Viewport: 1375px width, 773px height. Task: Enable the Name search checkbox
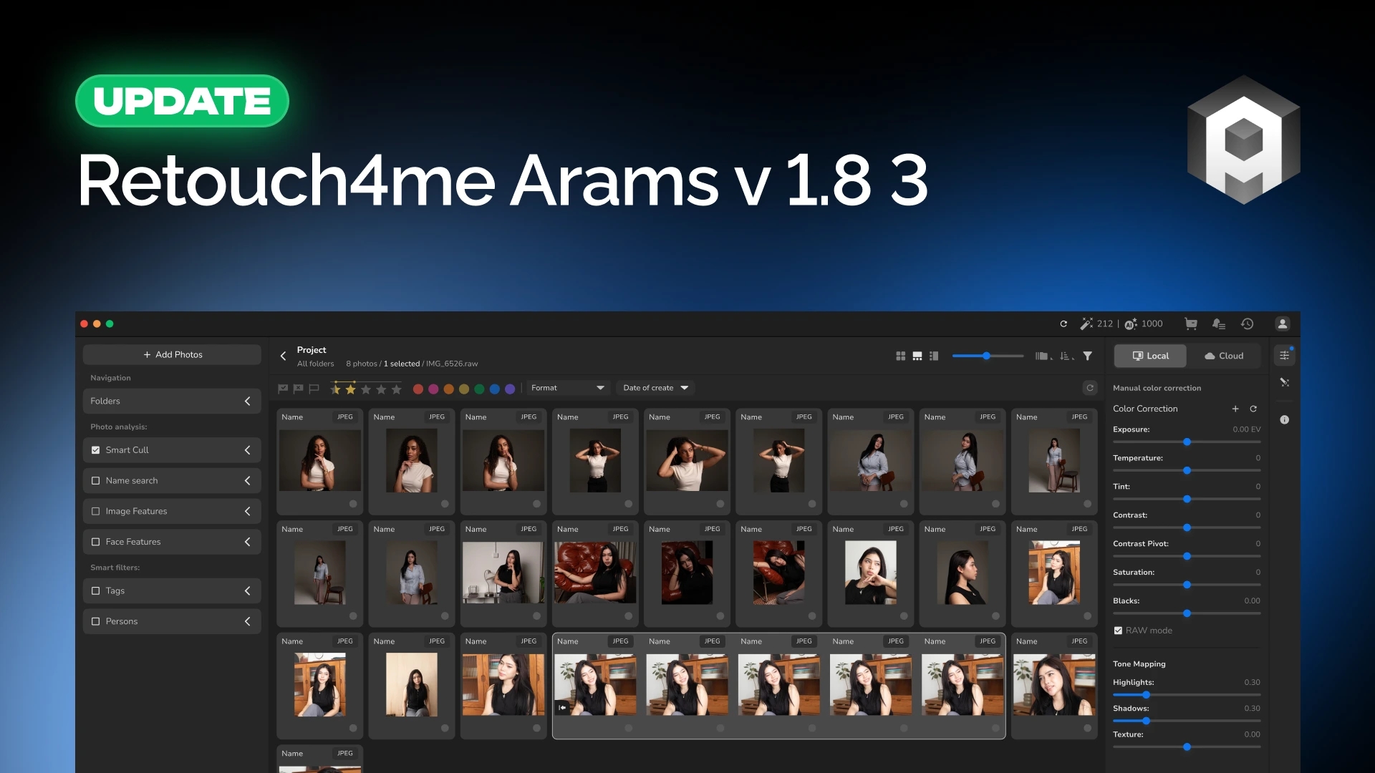click(x=96, y=481)
